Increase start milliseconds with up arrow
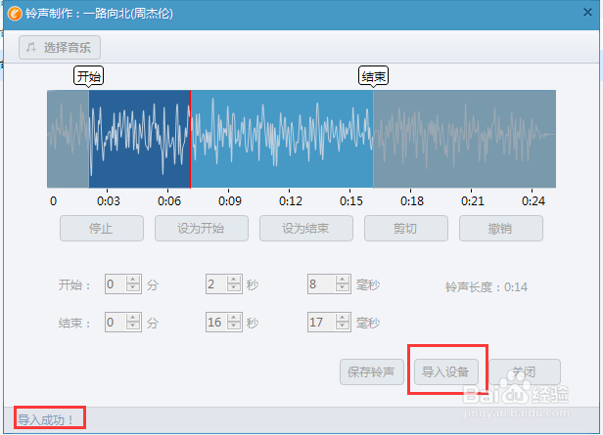Viewport: 603px width, 435px height. click(x=343, y=280)
